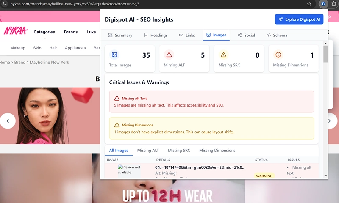Switch to the Summary tab
Screen dimensions: 339x203
120,35
